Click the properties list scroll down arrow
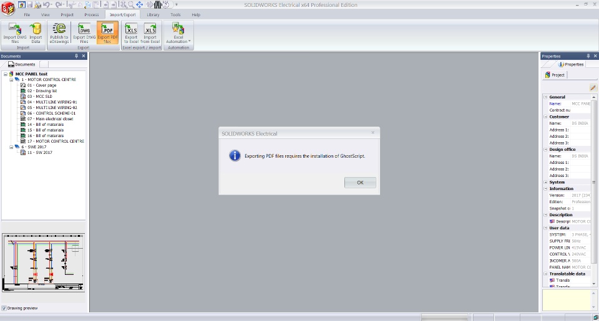 click(593, 284)
